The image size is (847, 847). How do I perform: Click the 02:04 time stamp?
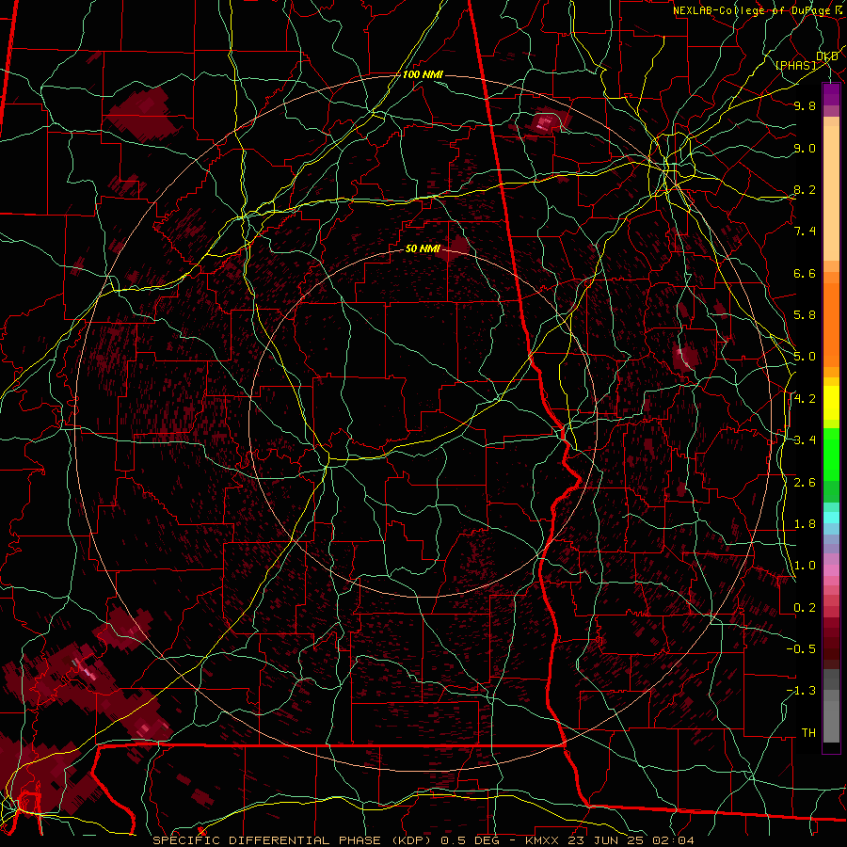[x=674, y=840]
